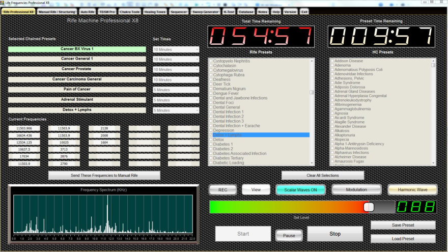The image size is (448, 252).
Task: Check the Depression preset checkbox
Action: (211, 130)
